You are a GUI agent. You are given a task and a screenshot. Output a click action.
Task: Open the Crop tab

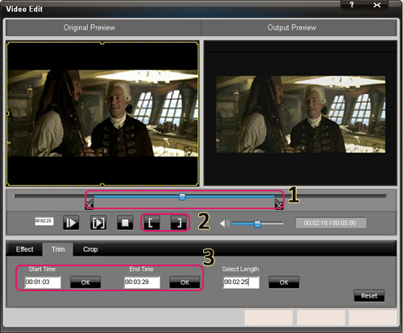click(90, 249)
